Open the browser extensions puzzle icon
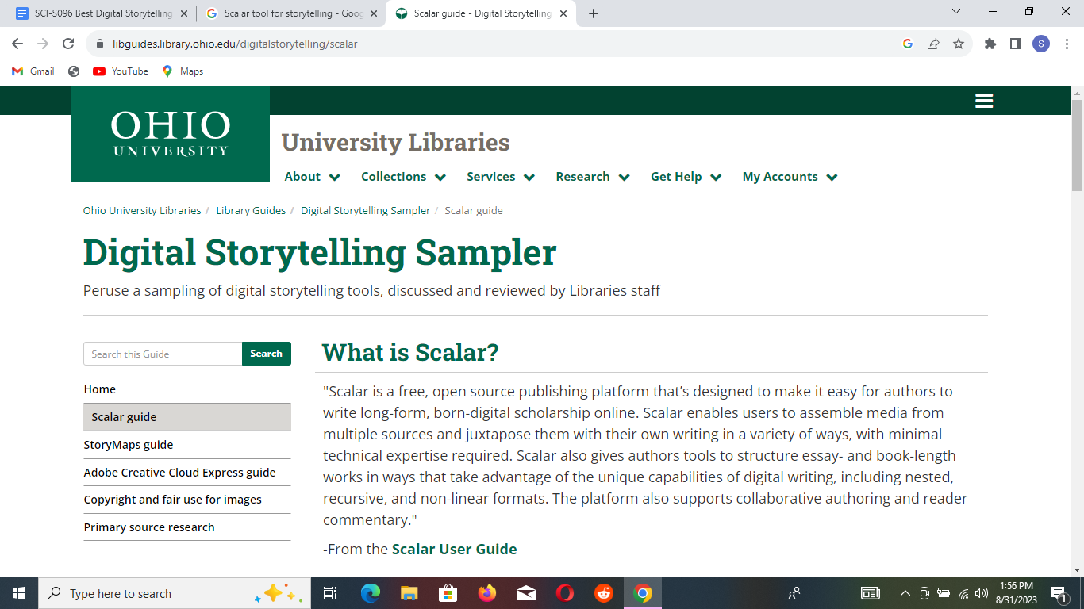Image resolution: width=1084 pixels, height=609 pixels. 990,44
